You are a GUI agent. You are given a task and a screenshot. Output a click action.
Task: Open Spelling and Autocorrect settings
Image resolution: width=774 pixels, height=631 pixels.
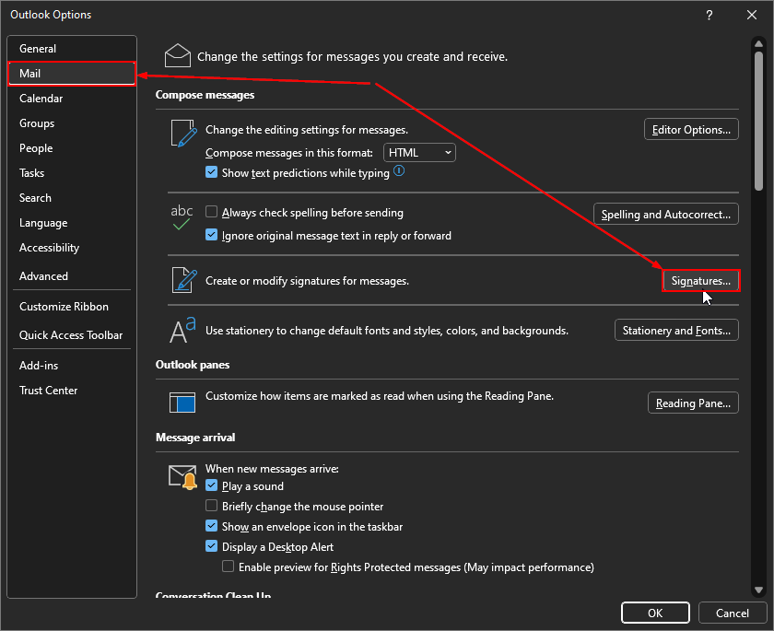666,214
